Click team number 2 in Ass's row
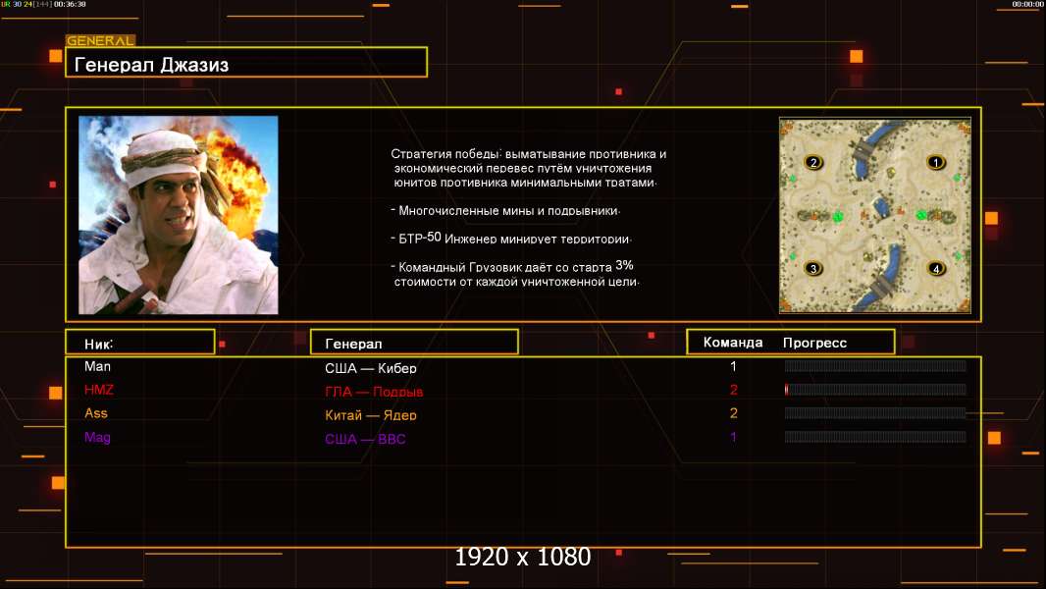This screenshot has width=1046, height=589. [x=733, y=413]
